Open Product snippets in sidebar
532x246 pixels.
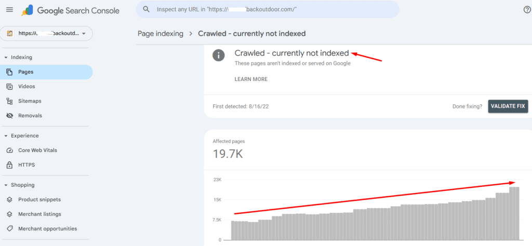pos(39,200)
